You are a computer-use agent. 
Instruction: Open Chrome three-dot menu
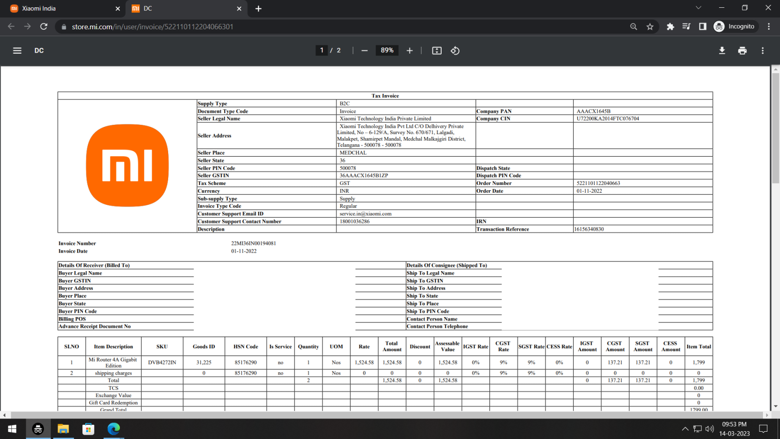(769, 26)
